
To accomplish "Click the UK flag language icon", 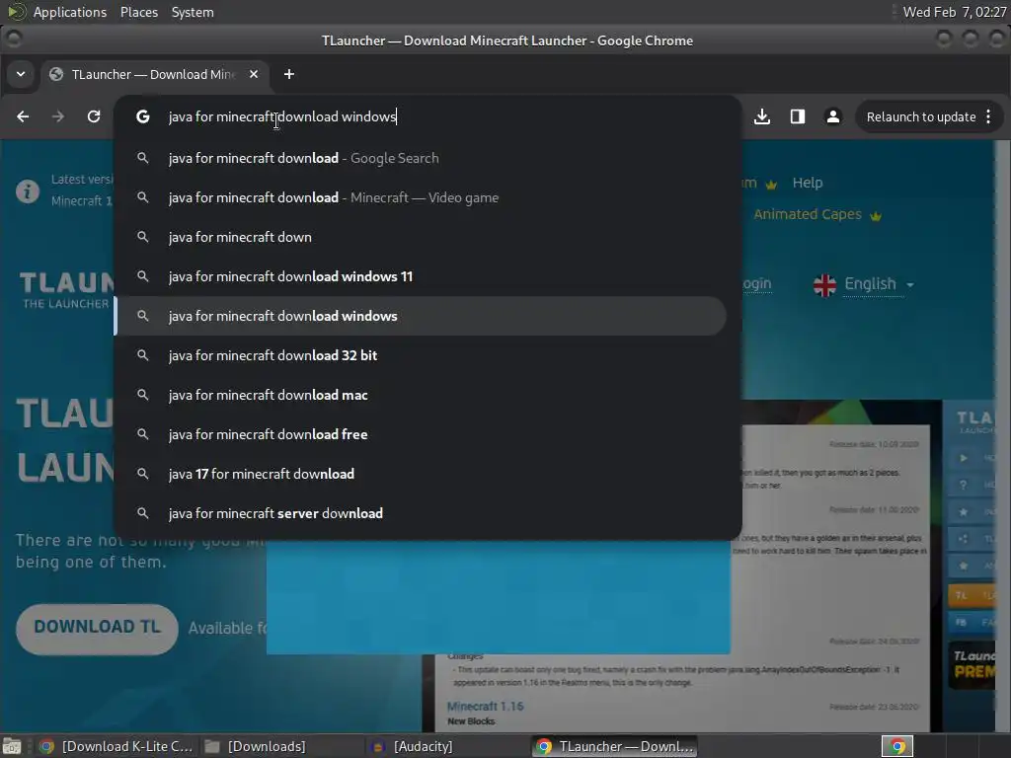I will point(824,284).
